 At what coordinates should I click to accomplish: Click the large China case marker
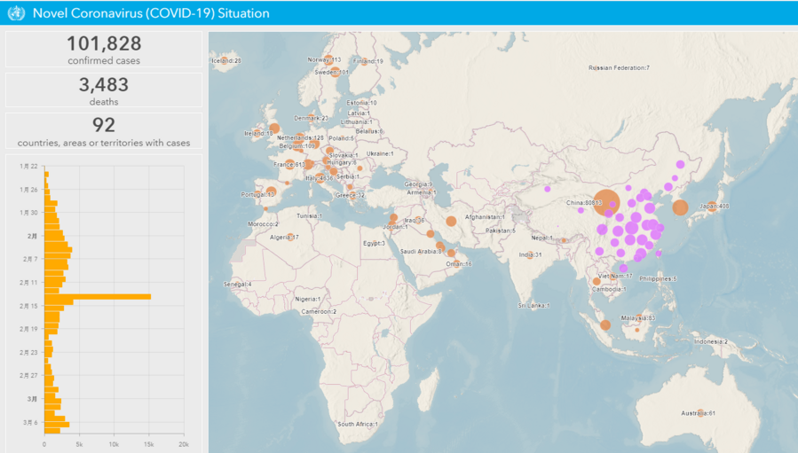pyautogui.click(x=606, y=203)
